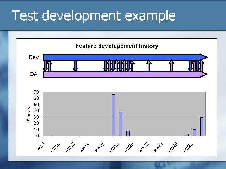Click the x-axis label 'ww24'
This screenshot has width=226, height=169.
[x=158, y=147]
